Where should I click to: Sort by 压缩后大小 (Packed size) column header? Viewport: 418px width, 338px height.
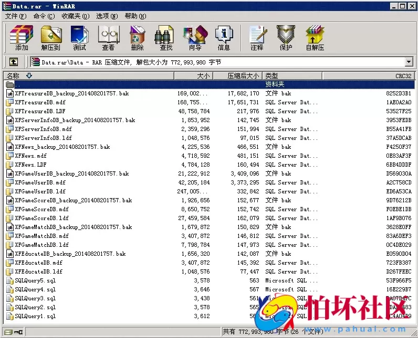pos(238,76)
